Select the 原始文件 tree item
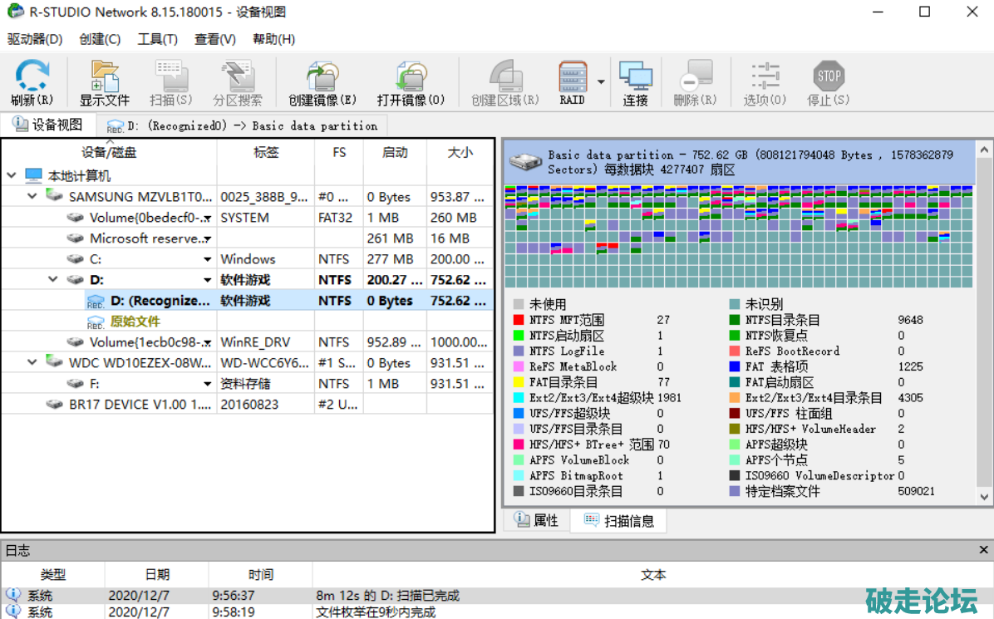Viewport: 994px width, 619px height. tap(135, 322)
